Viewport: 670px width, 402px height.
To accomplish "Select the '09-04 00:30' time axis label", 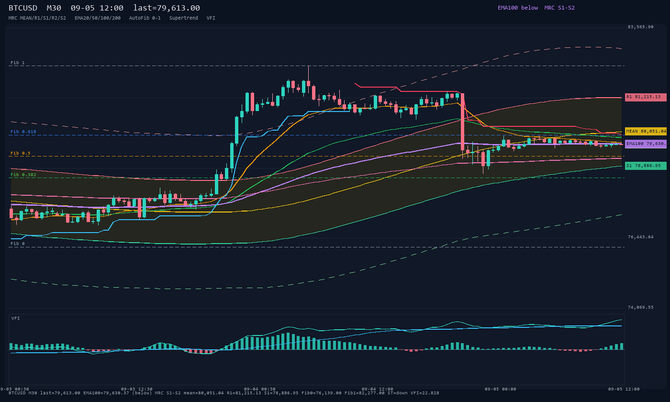I will tap(260, 389).
